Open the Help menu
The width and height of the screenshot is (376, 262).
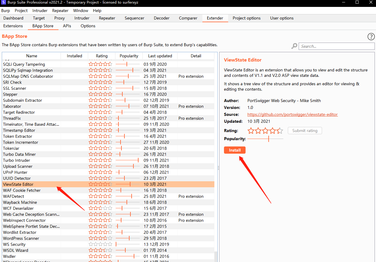pos(97,11)
